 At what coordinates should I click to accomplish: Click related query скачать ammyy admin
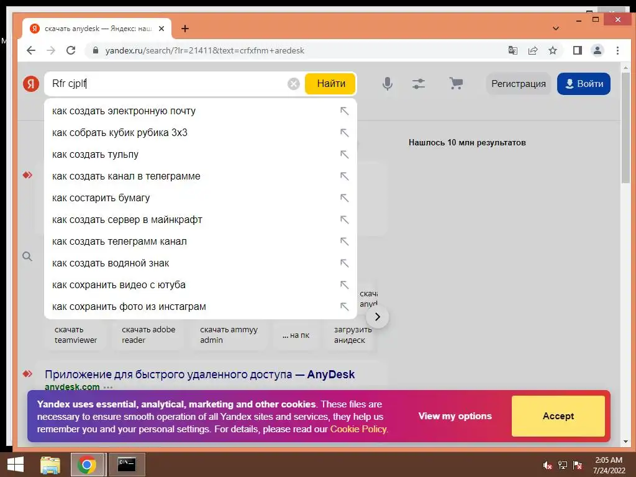[x=229, y=335]
